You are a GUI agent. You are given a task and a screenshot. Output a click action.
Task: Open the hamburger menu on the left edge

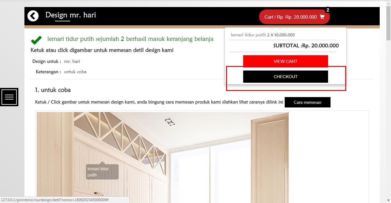tap(9, 97)
